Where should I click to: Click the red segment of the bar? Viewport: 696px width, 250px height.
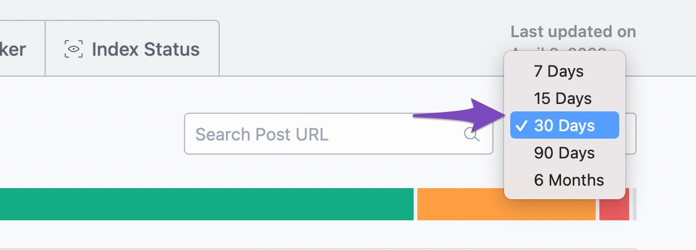pyautogui.click(x=614, y=204)
